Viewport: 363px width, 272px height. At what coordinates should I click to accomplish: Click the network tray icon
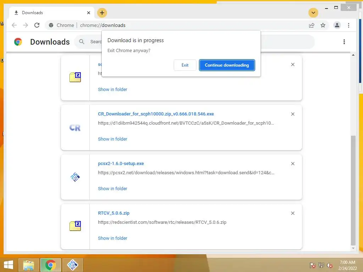tap(321, 265)
